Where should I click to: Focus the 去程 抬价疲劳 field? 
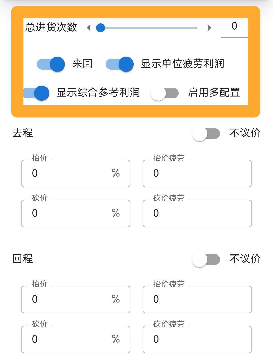point(197,174)
